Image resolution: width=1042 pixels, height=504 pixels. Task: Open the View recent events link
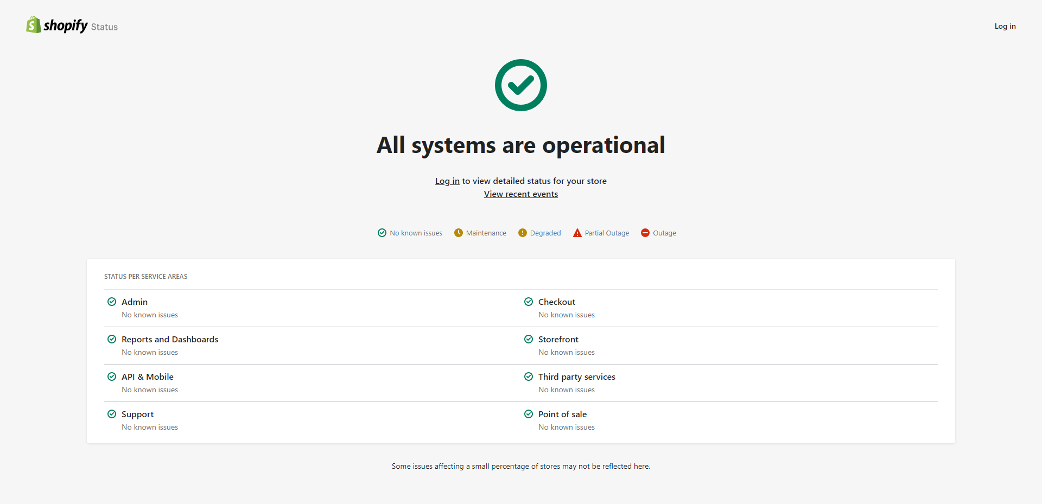(520, 194)
